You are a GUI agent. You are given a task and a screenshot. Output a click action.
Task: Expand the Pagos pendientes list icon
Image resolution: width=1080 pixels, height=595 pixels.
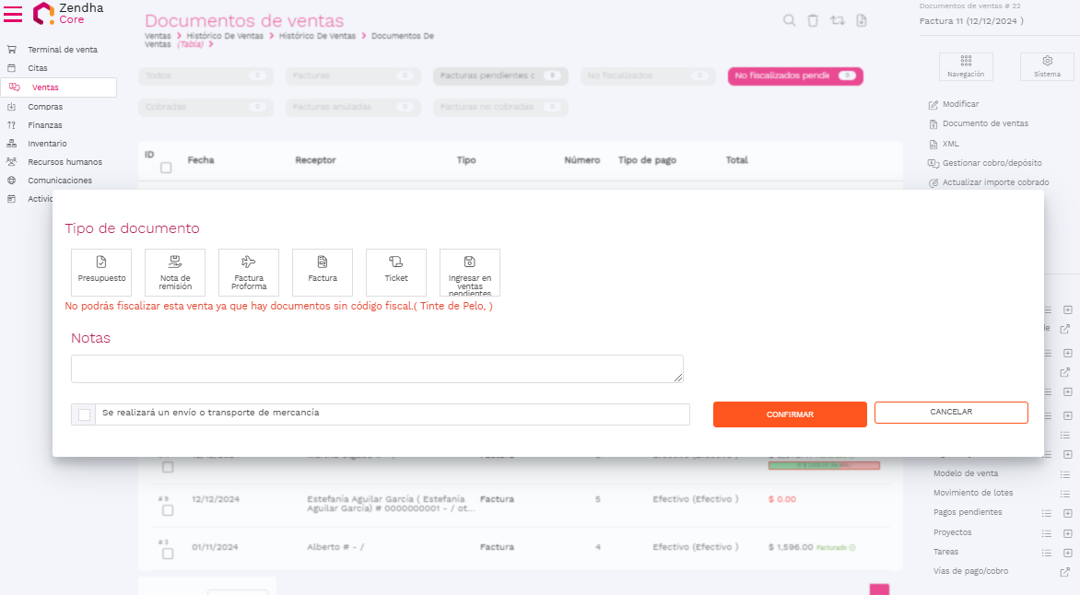[1046, 513]
